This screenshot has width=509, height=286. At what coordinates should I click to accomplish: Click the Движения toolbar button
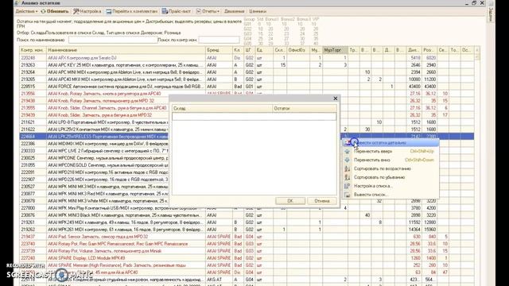(234, 11)
